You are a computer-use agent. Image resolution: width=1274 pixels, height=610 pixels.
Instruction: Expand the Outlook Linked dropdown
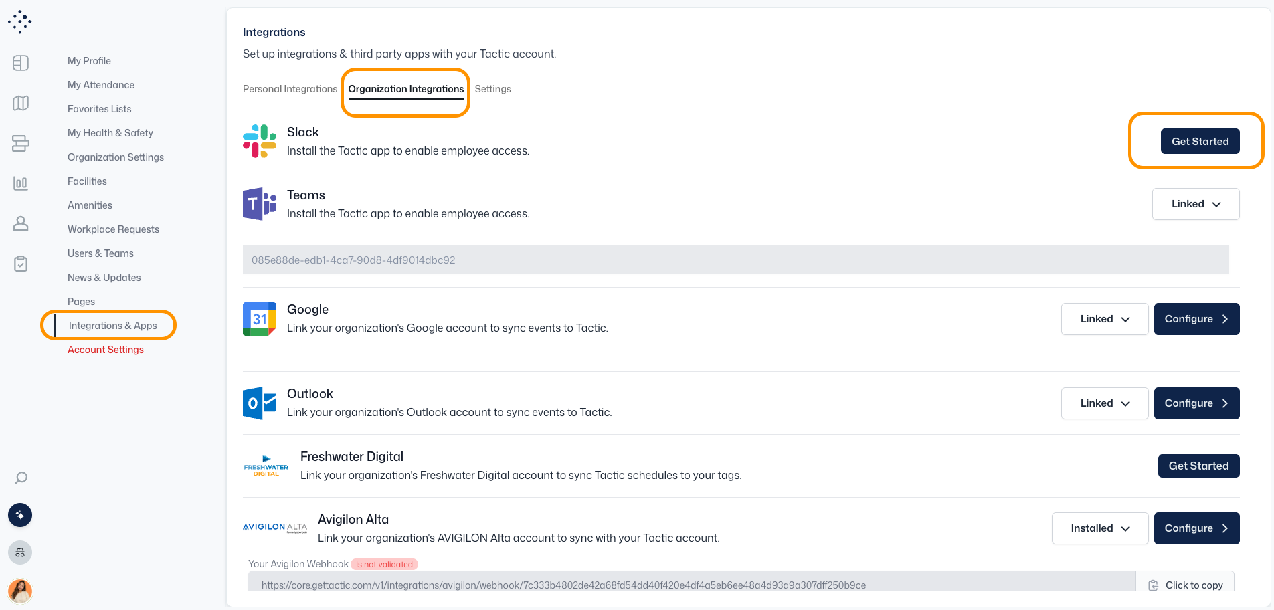pyautogui.click(x=1104, y=403)
